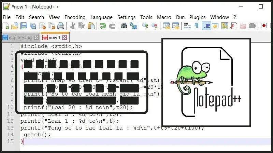
Task: Click line with "Loai 20 : %d to"
Action: pyautogui.click(x=78, y=107)
